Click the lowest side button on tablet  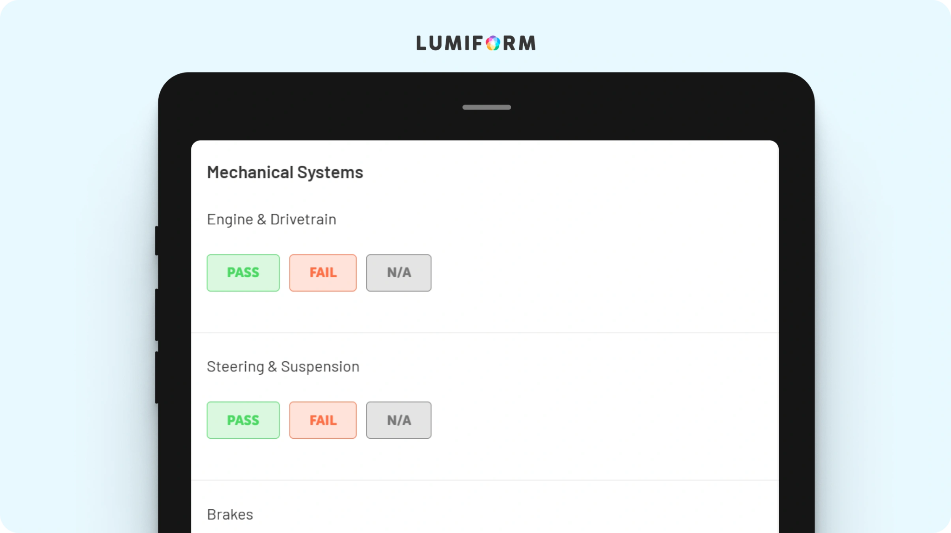(x=157, y=377)
